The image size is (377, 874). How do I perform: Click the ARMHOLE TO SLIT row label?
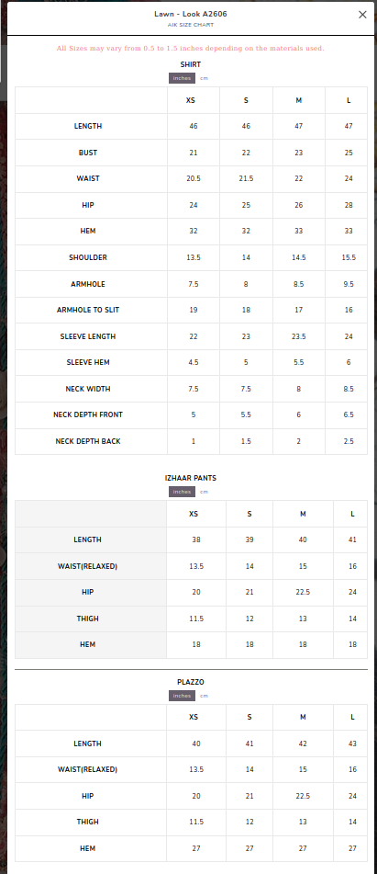coord(88,310)
